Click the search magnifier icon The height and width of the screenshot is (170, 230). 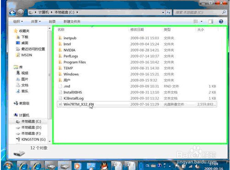(x=224, y=12)
